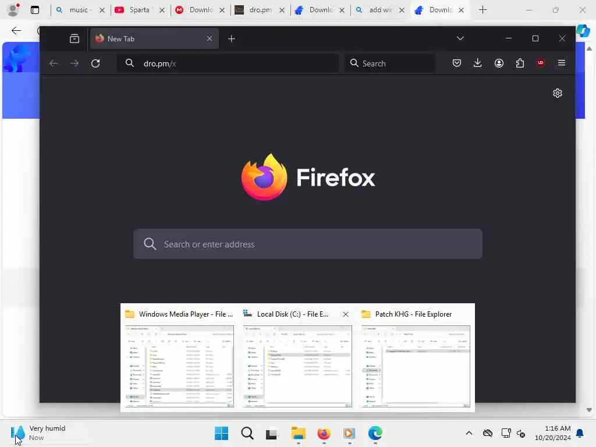Close the dro.pm tab in Edge
This screenshot has width=596, height=447.
pos(282,10)
